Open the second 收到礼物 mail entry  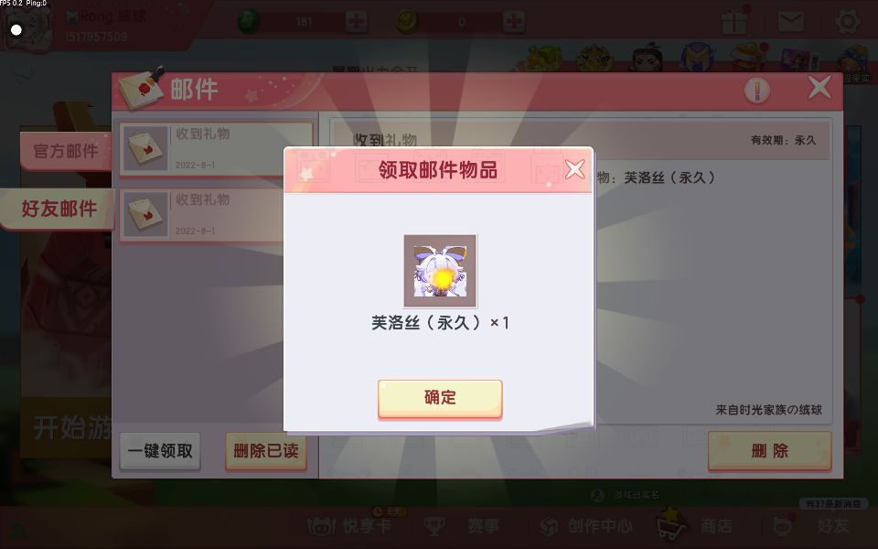201,214
